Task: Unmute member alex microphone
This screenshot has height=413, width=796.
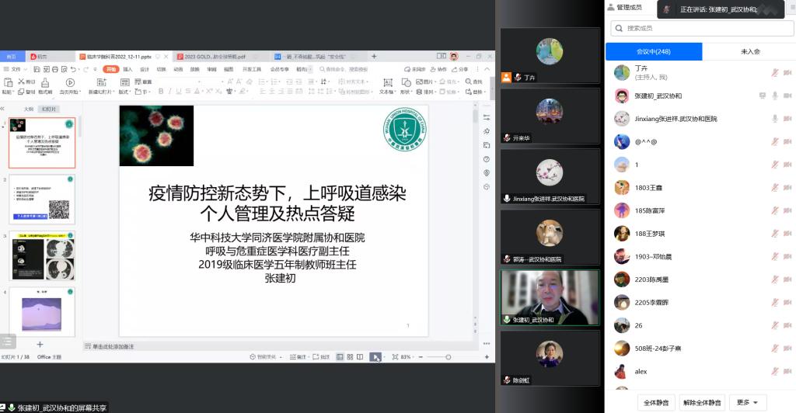Action: (x=775, y=371)
